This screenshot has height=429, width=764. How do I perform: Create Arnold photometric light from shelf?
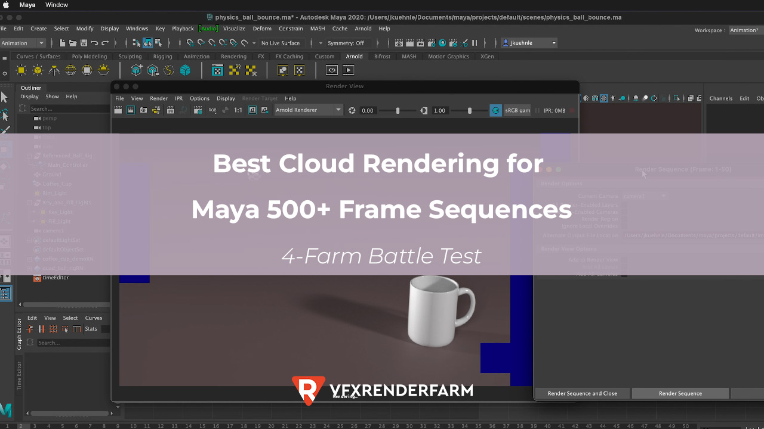click(54, 70)
